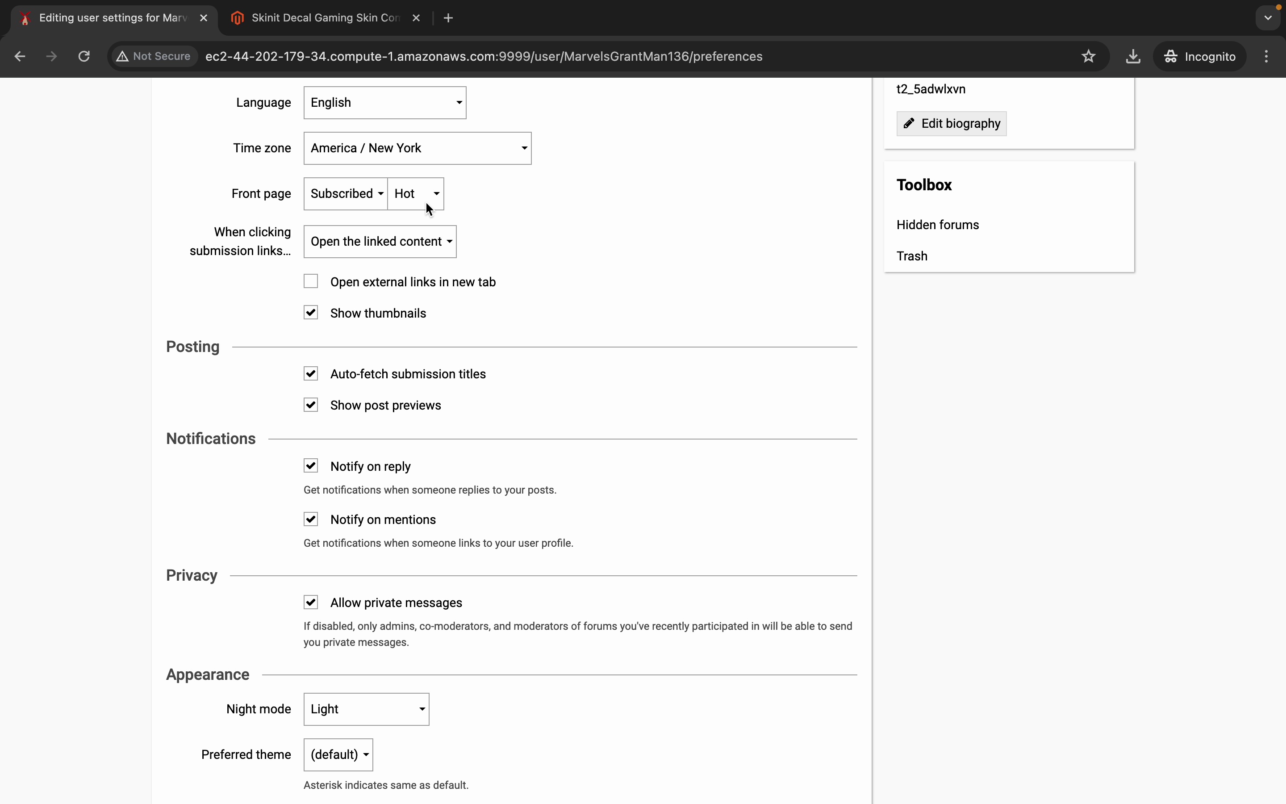Reload the current page

coord(84,56)
